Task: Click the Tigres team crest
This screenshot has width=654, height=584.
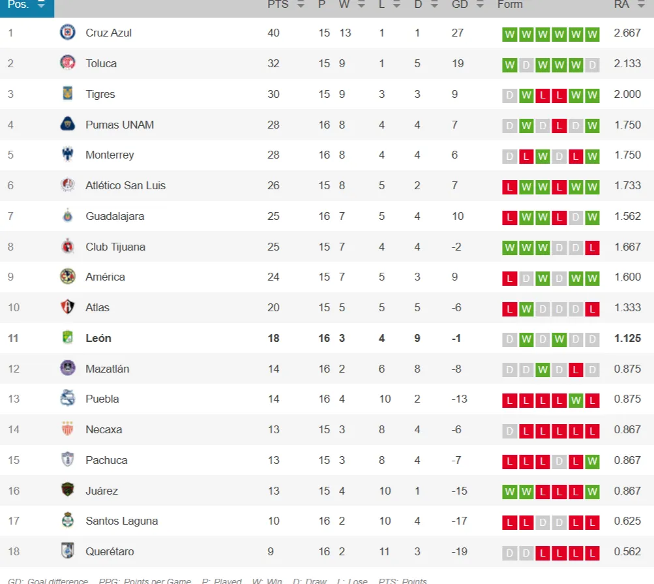Action: tap(67, 94)
